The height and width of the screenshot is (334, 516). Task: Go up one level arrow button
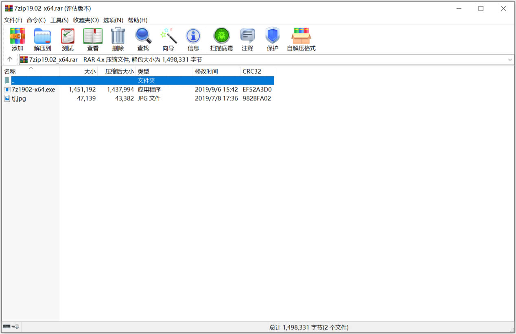pyautogui.click(x=10, y=59)
